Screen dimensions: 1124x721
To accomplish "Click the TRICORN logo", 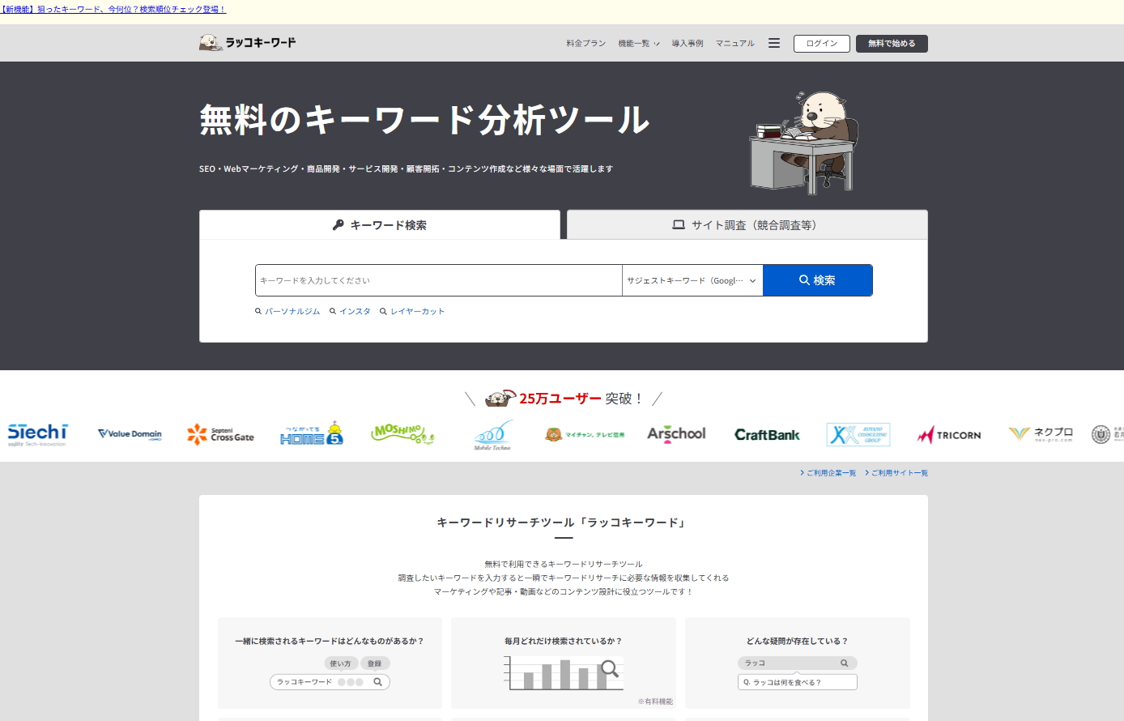I will point(949,435).
